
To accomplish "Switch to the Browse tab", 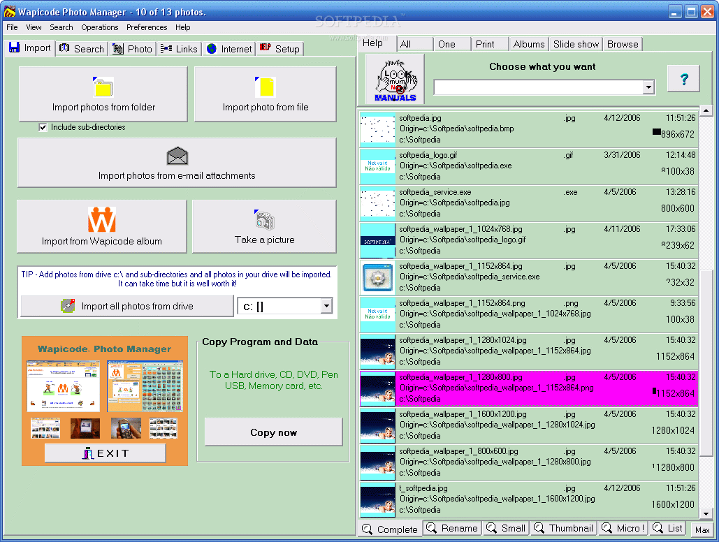I will pyautogui.click(x=623, y=44).
